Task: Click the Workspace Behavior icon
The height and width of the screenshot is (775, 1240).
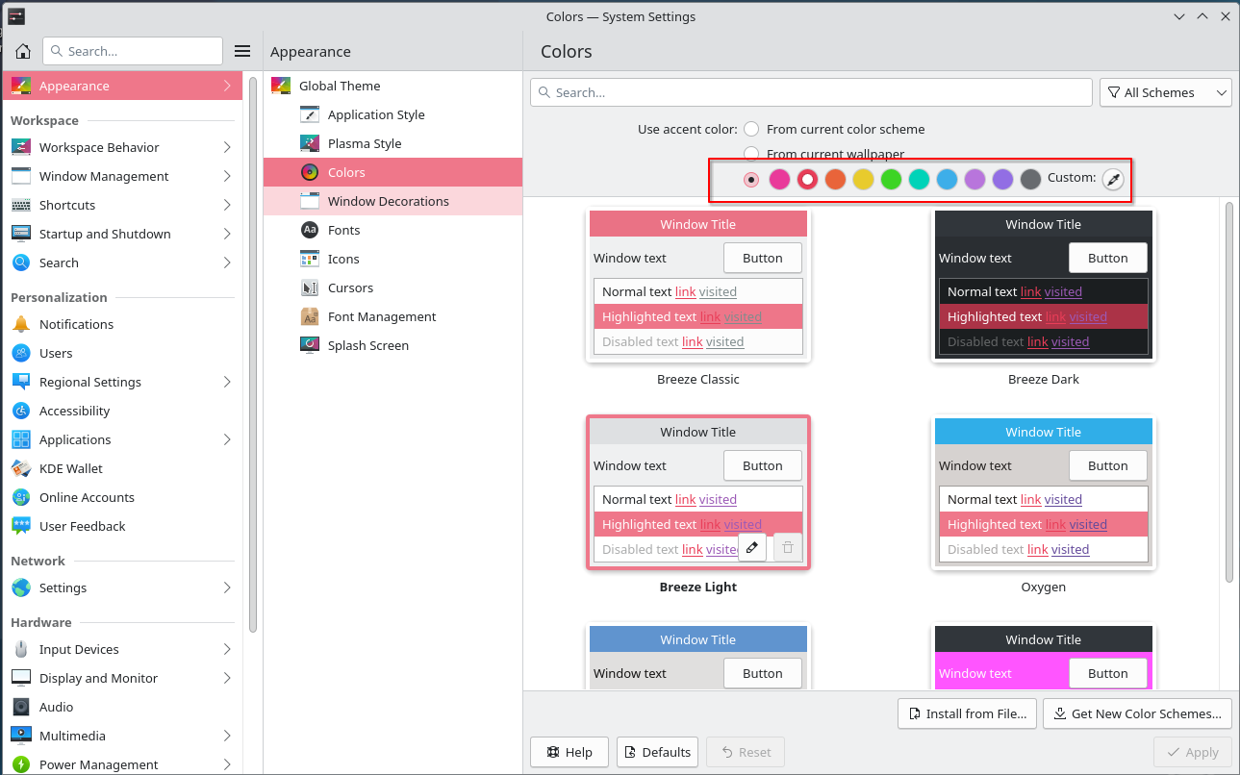Action: [21, 147]
